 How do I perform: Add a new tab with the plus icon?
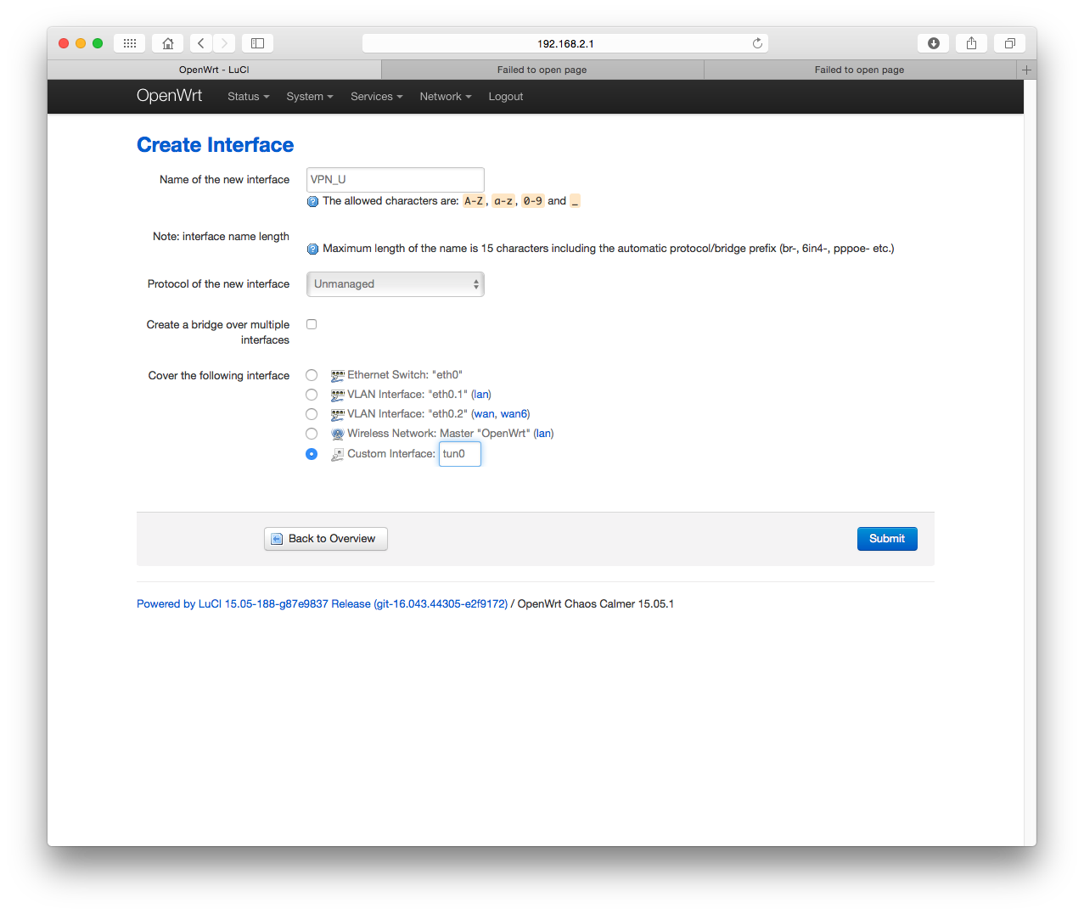[1026, 70]
